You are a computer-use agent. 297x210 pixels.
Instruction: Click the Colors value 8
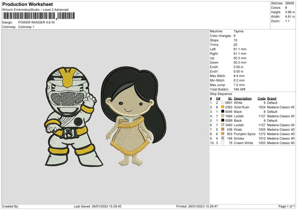(x=286, y=8)
